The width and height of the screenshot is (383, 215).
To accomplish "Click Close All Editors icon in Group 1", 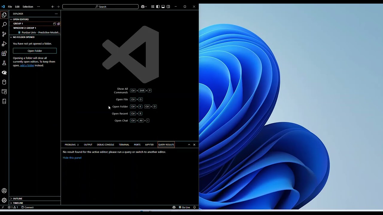I will point(59,24).
